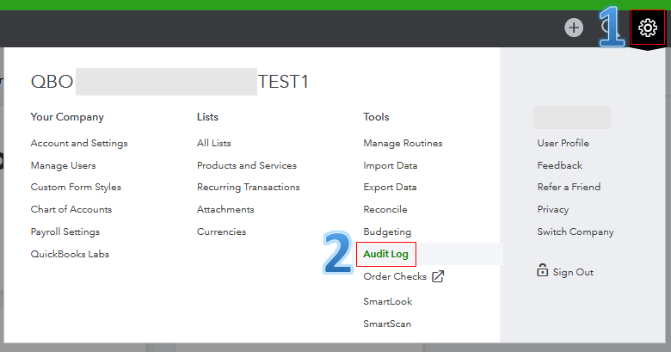Open the Reconcile tool
This screenshot has height=352, width=671.
(x=385, y=209)
